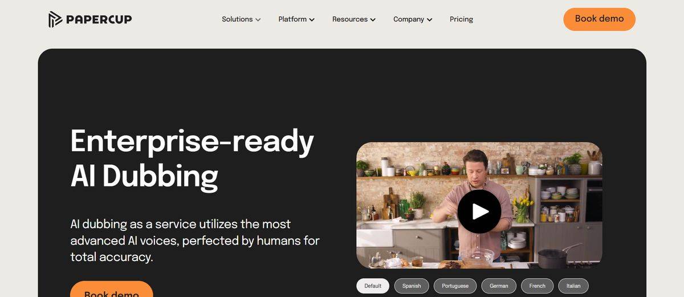Play the cooking demo video
This screenshot has height=297, width=684.
(x=479, y=211)
